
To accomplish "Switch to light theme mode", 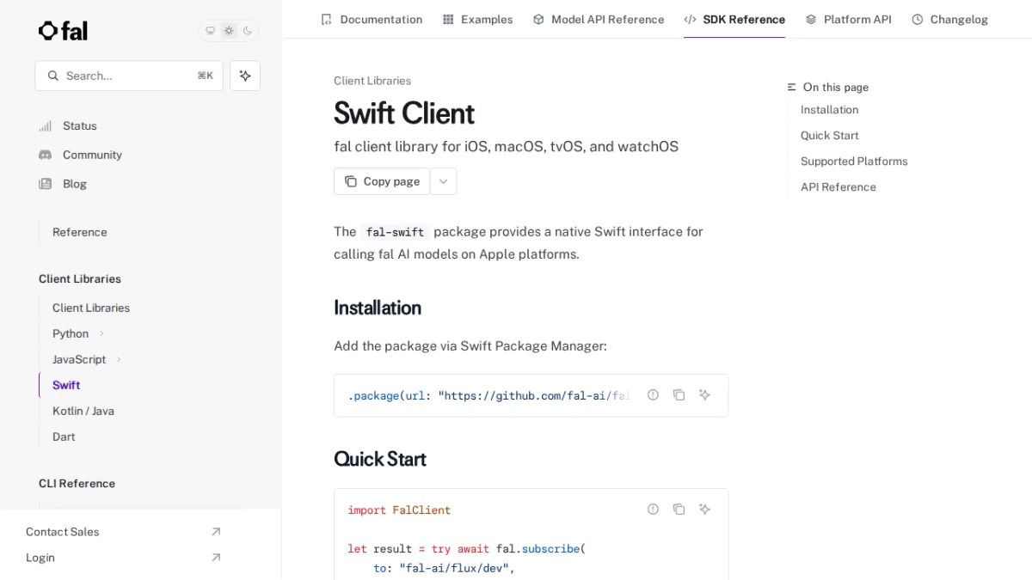I will (x=229, y=31).
